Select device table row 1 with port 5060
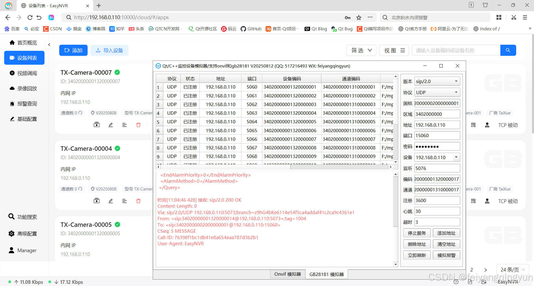This screenshot has width=534, height=286. point(275,87)
